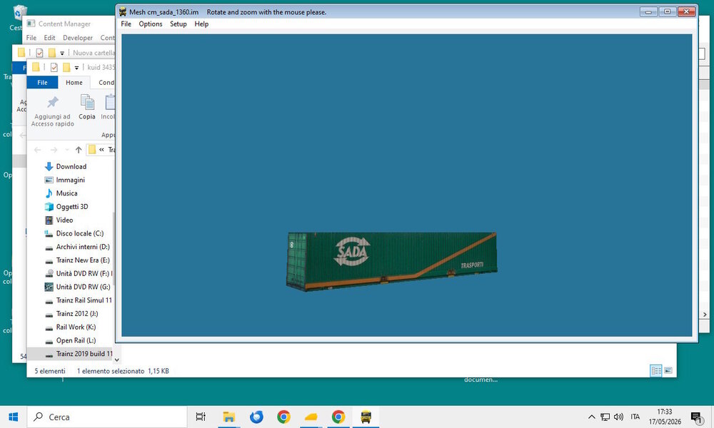Viewport: 714px width, 428px height.
Task: Open File Explorer from the taskbar
Action: click(228, 417)
